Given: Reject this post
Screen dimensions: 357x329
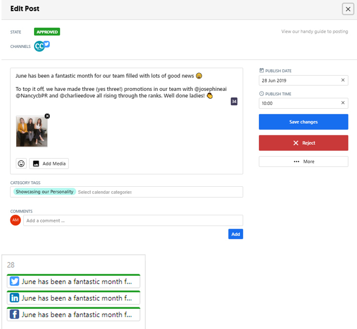Looking at the screenshot, I should click(x=303, y=143).
